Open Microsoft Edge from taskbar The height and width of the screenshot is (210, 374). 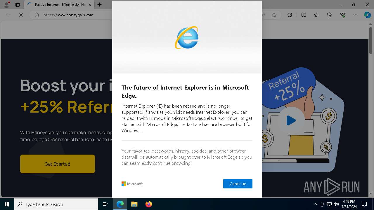[120, 204]
